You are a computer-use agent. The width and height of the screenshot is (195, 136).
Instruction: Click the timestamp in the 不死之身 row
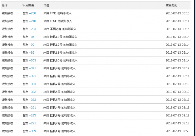pyautogui.click(x=177, y=29)
